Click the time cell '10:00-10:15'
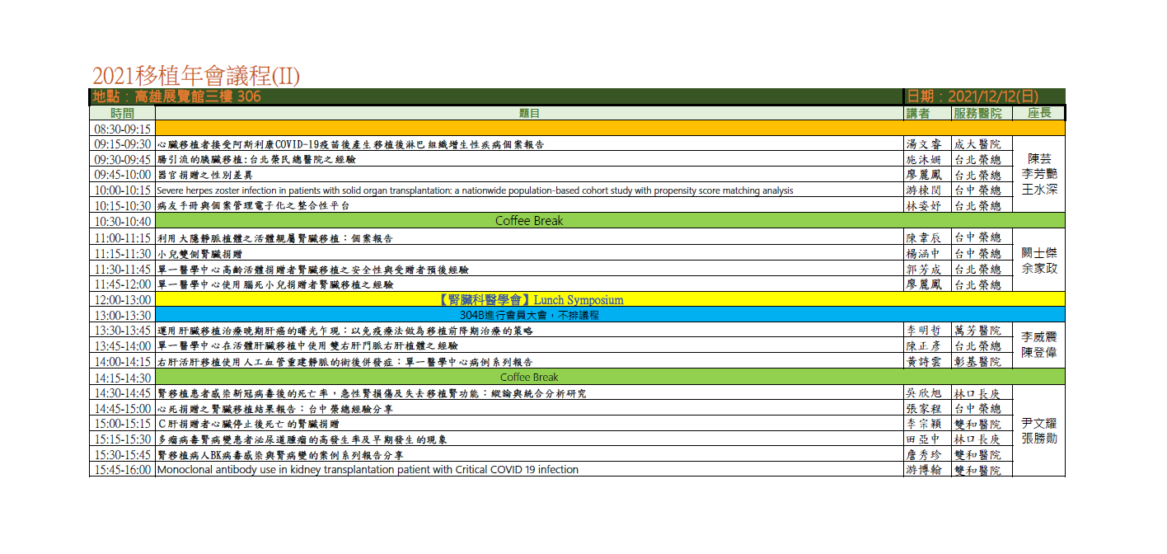1167x554 pixels. pos(122,190)
